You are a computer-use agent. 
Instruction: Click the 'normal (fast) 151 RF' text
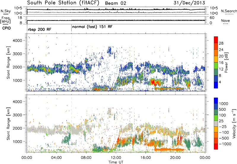92,27
